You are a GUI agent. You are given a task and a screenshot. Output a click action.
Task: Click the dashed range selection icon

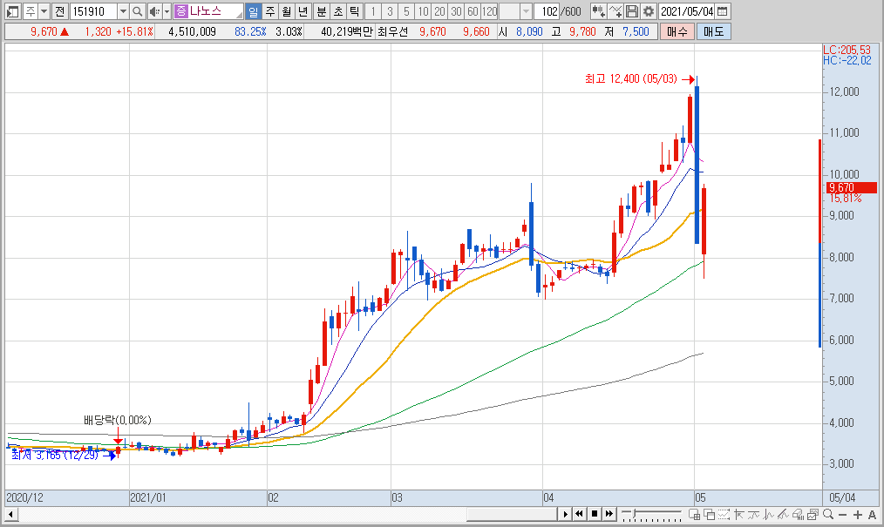[724, 514]
